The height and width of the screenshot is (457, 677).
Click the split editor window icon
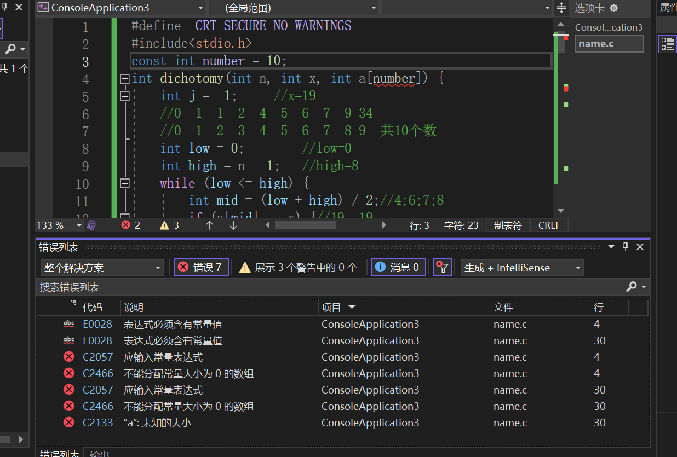[561, 8]
